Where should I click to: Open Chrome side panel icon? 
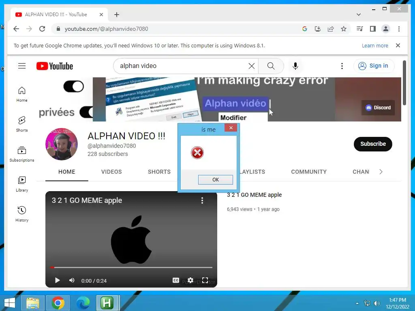tap(373, 29)
